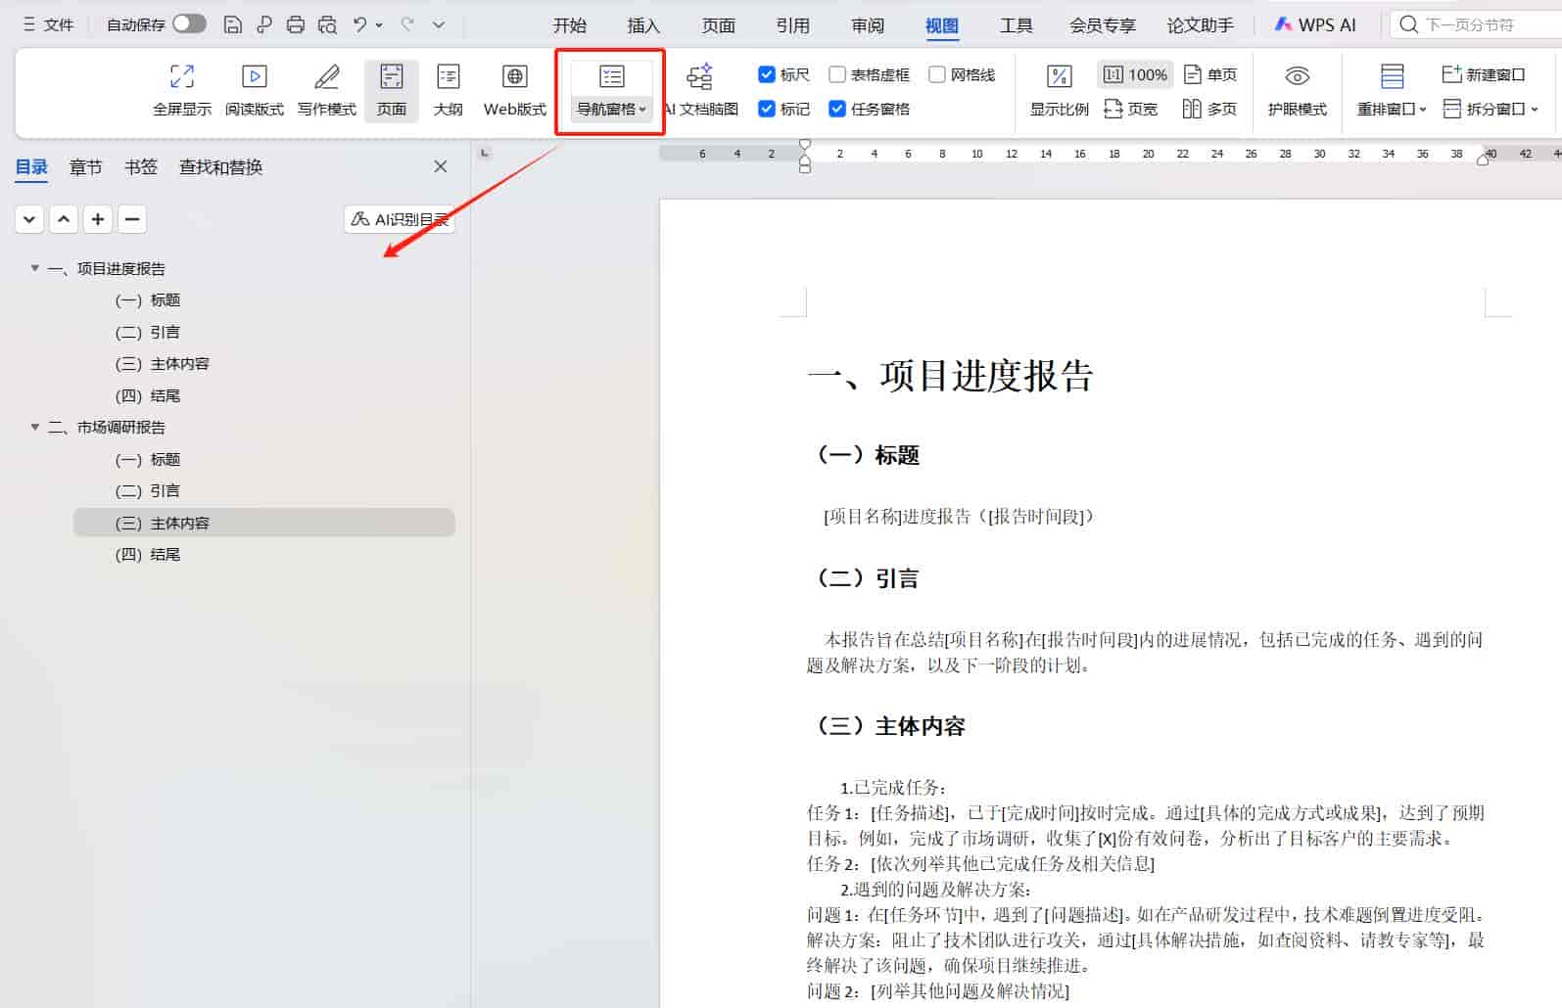Open 显示比例 zoom settings
The width and height of the screenshot is (1562, 1008).
(1060, 90)
